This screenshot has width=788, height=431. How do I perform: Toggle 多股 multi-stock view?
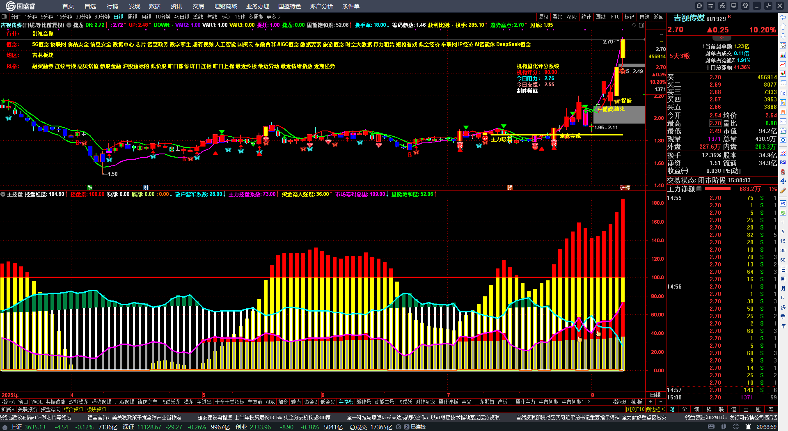(x=572, y=17)
